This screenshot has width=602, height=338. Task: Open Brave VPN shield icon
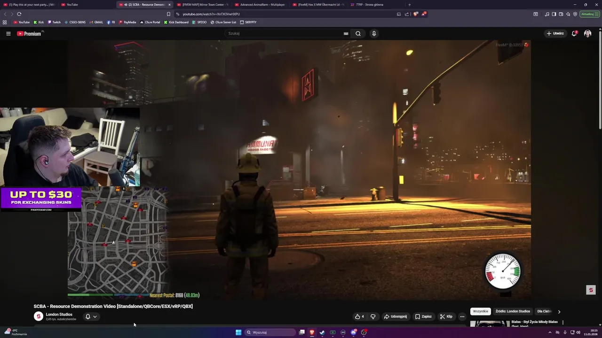coord(575,14)
